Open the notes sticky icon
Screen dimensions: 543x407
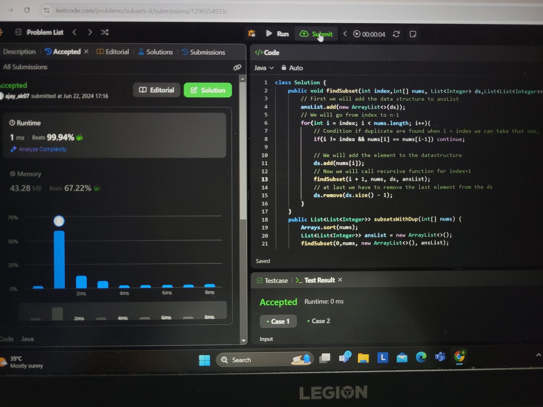[x=413, y=34]
